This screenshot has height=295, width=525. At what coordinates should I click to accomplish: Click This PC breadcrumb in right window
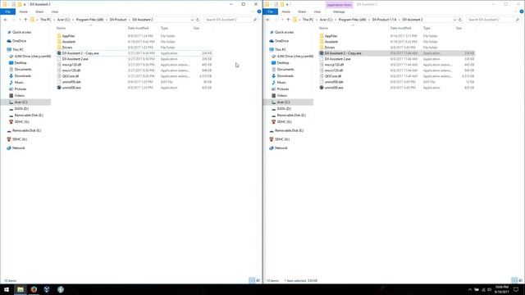(308, 20)
